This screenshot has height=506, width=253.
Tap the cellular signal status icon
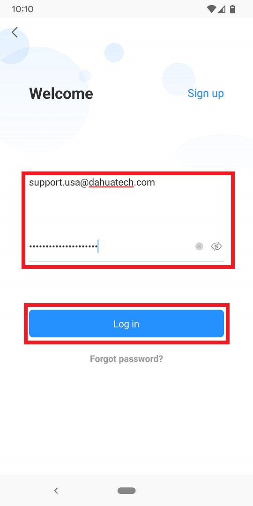click(221, 9)
